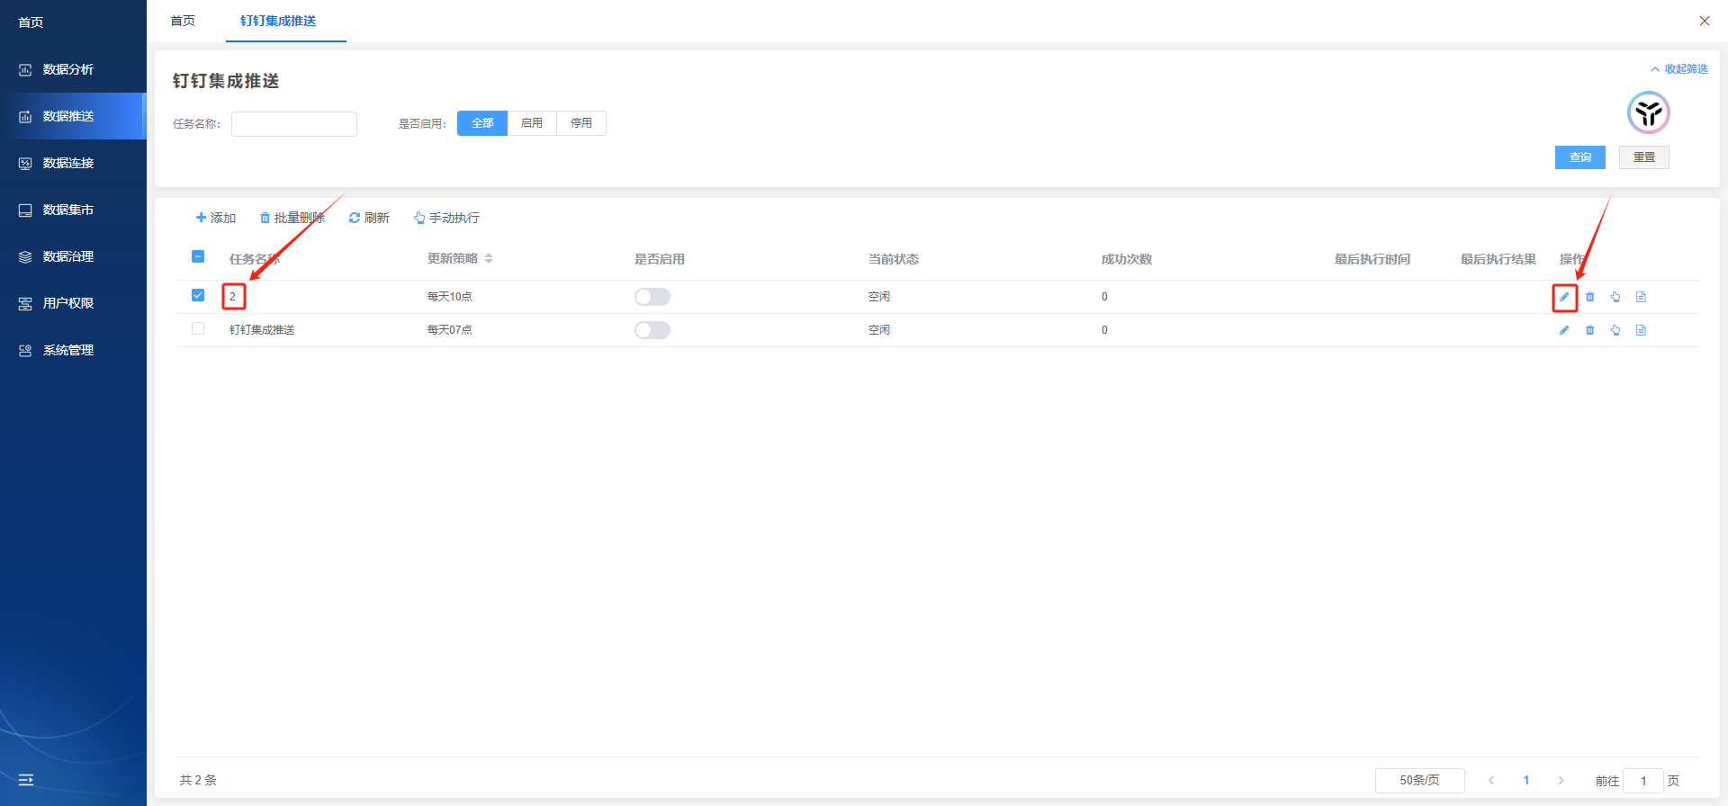Enable the switch for 钉钉集成推送 row
This screenshot has height=806, width=1728.
652,330
